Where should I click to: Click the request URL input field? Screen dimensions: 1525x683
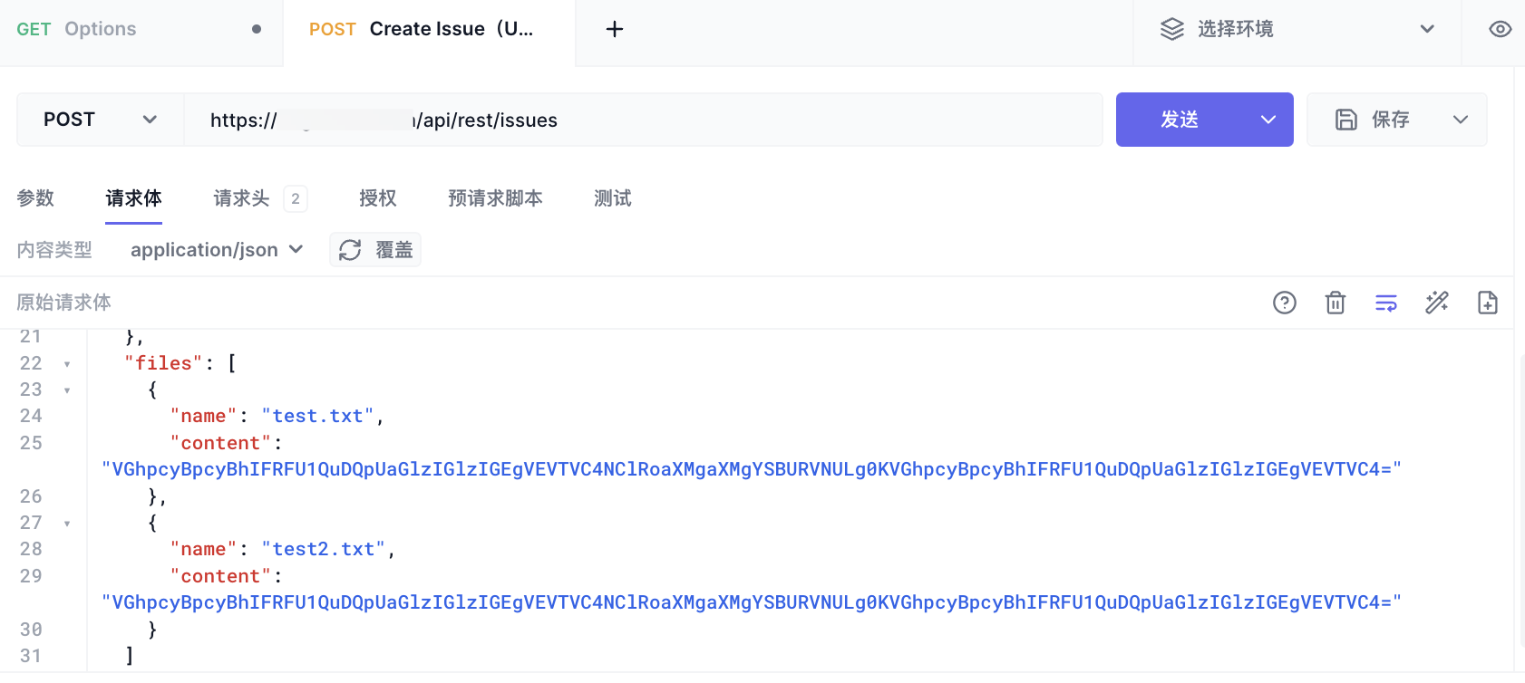click(643, 120)
